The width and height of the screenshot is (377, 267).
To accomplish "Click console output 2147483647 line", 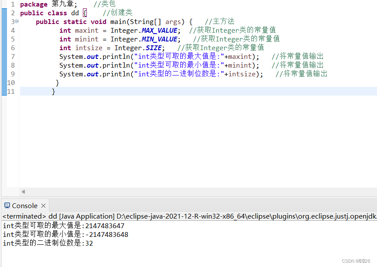I will 64,226.
